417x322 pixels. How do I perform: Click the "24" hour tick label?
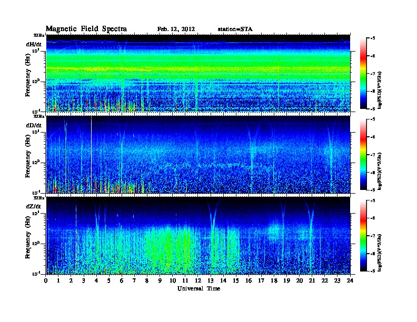point(350,280)
